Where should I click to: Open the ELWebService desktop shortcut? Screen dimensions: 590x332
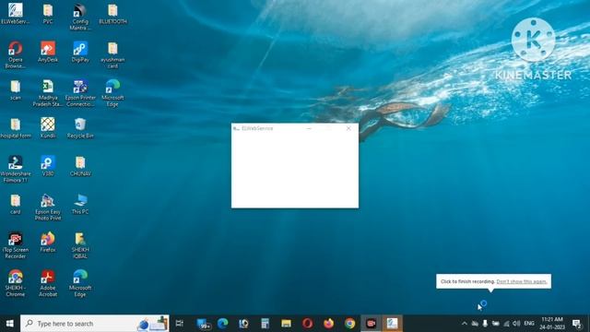16,14
